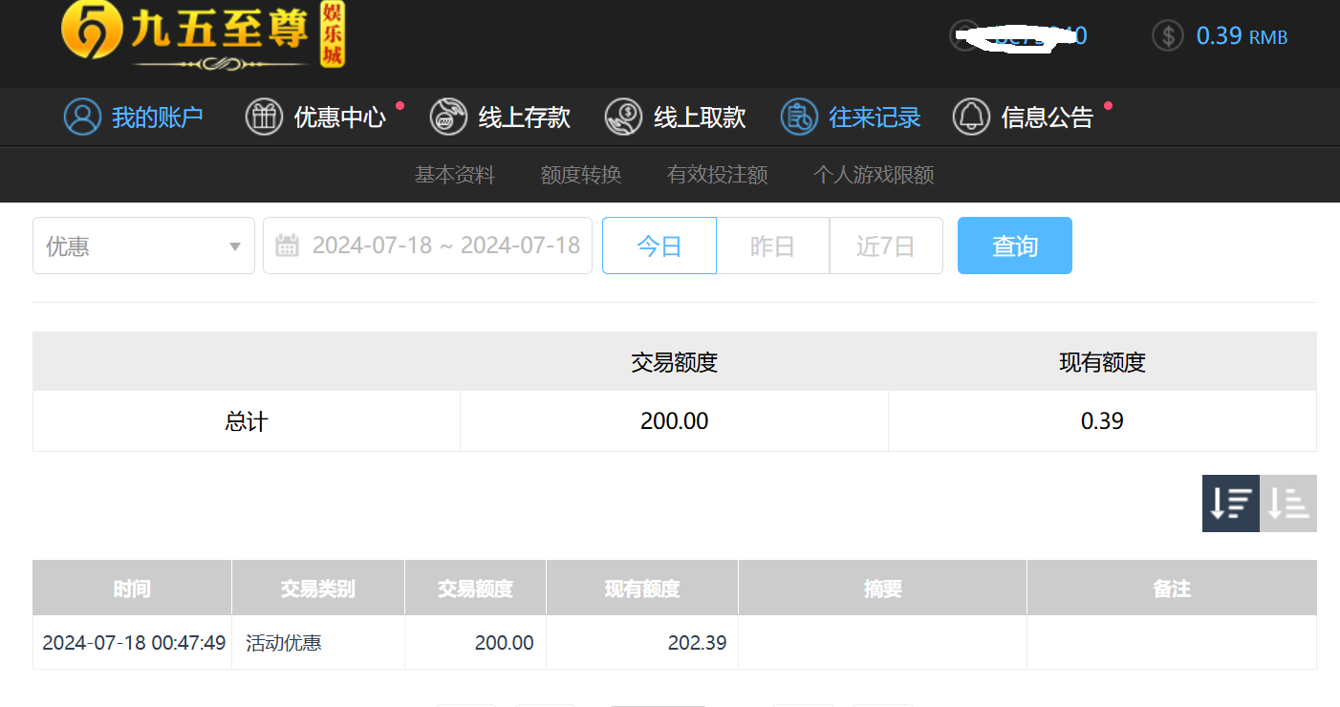Screen dimensions: 1340x707
Task: Open the 基本资料 sub-menu tab
Action: (x=454, y=175)
